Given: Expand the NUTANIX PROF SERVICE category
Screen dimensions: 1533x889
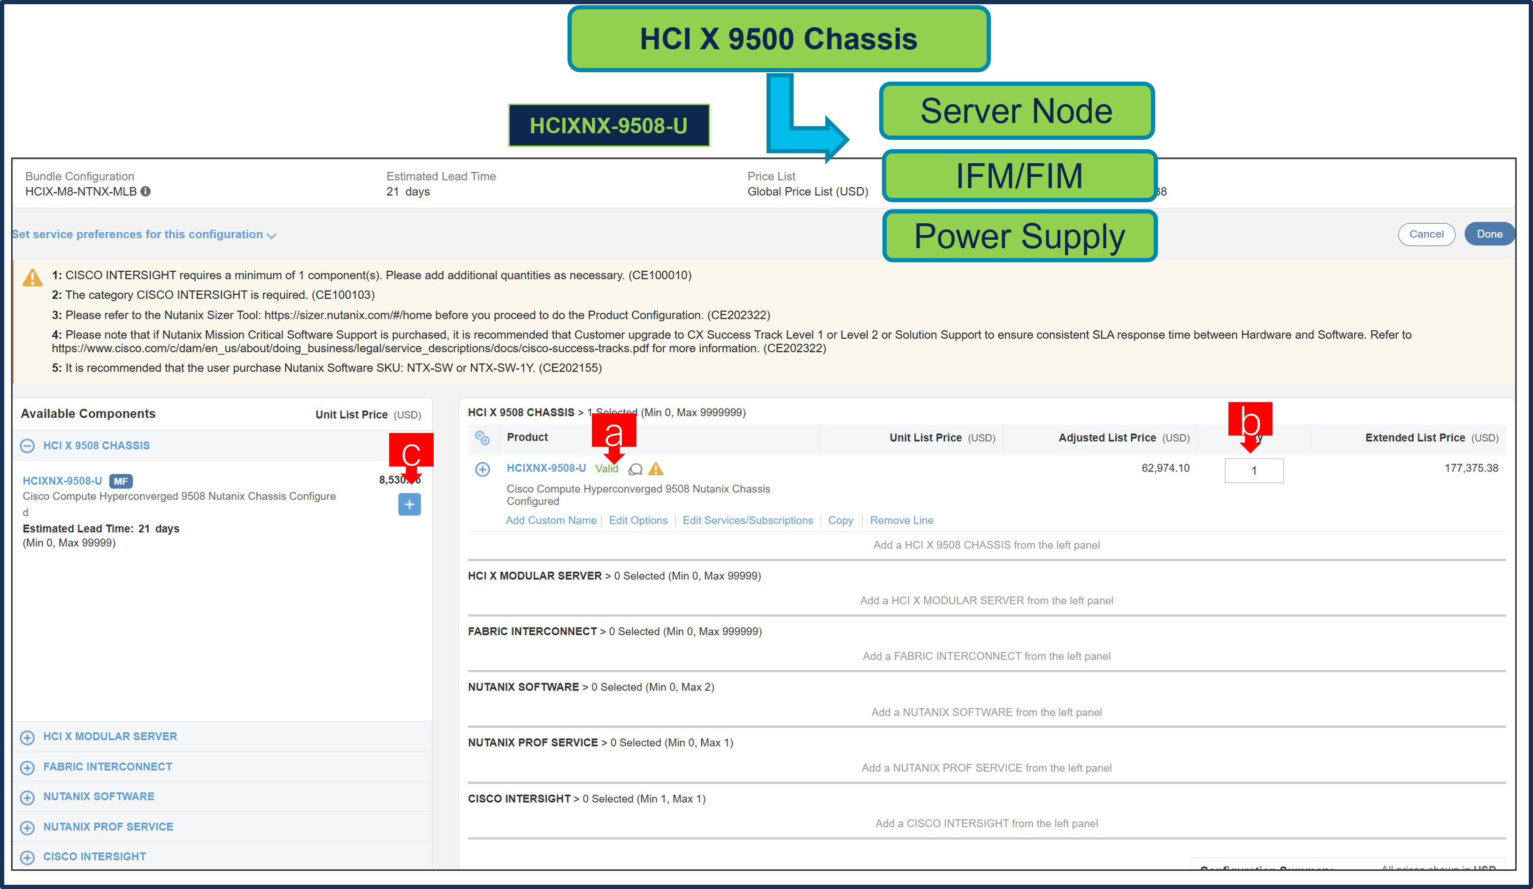Looking at the screenshot, I should coord(27,827).
